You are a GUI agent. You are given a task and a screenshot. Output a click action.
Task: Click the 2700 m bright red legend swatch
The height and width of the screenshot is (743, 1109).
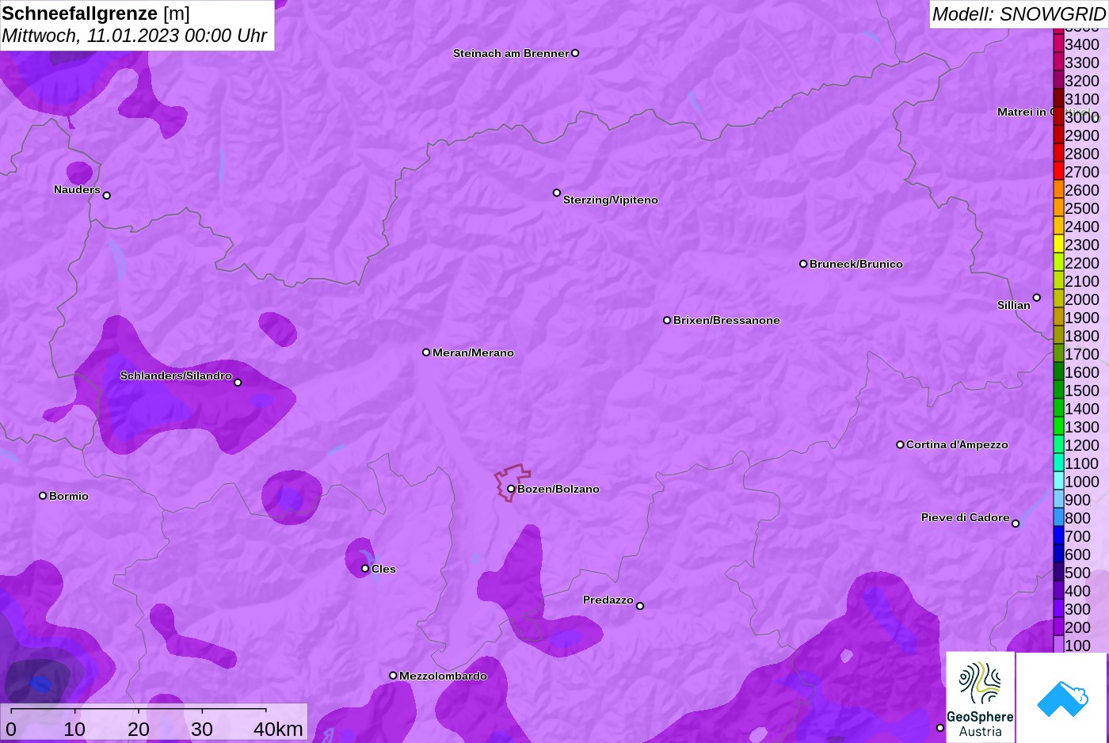point(1058,171)
